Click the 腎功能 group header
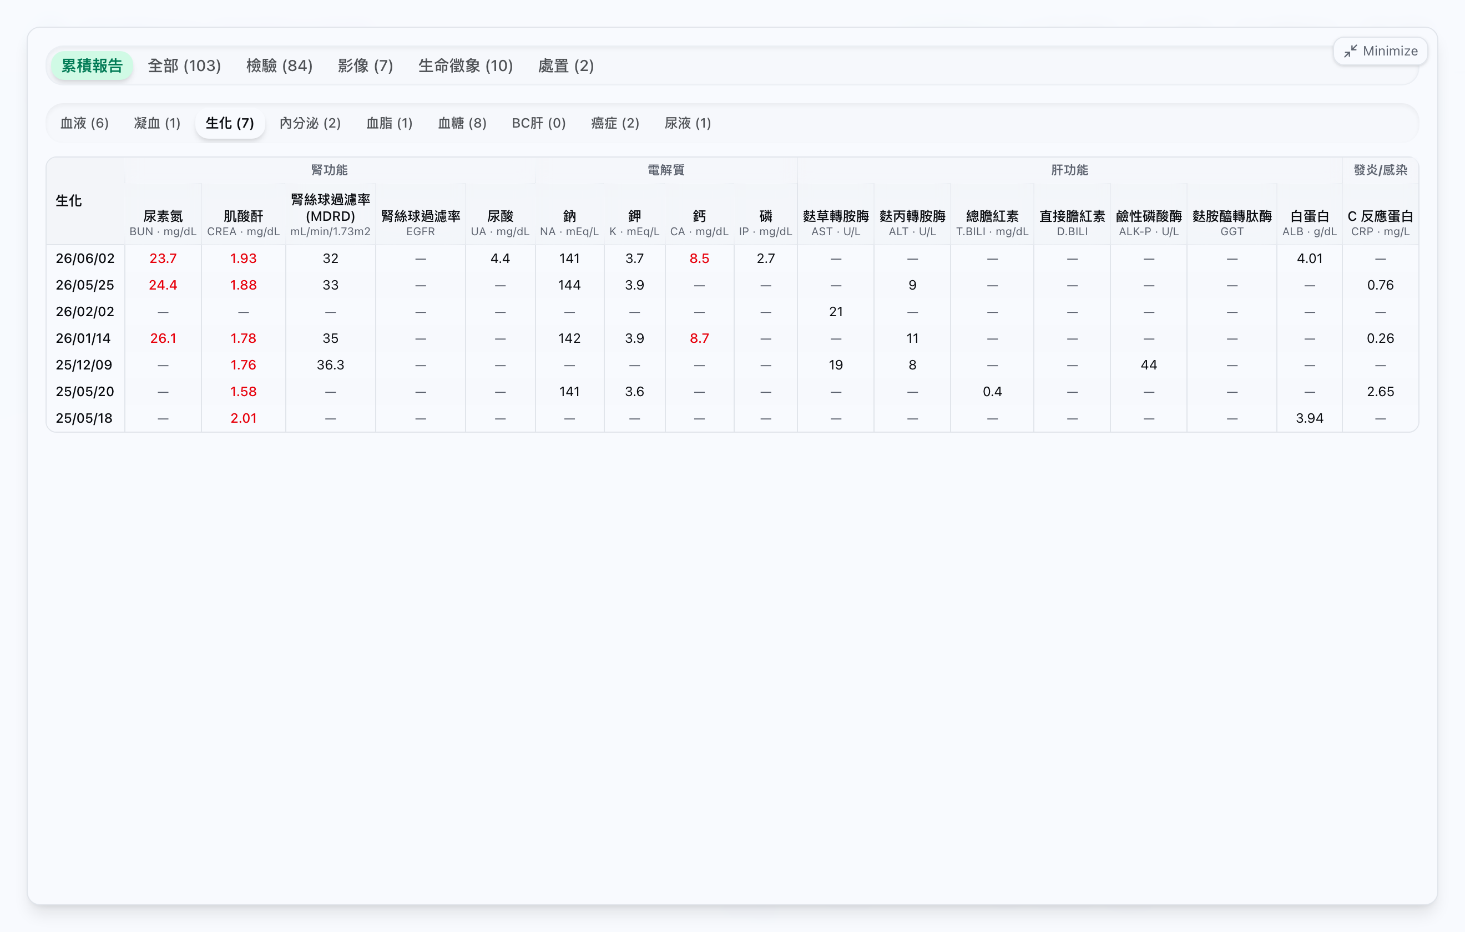1465x932 pixels. tap(330, 170)
